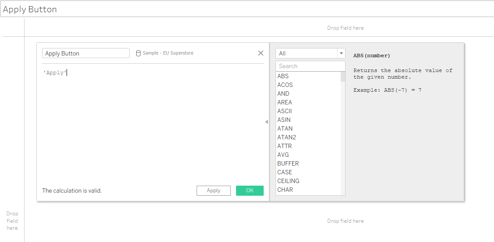Choose the AND function entry
The height and width of the screenshot is (242, 494).
tap(283, 93)
